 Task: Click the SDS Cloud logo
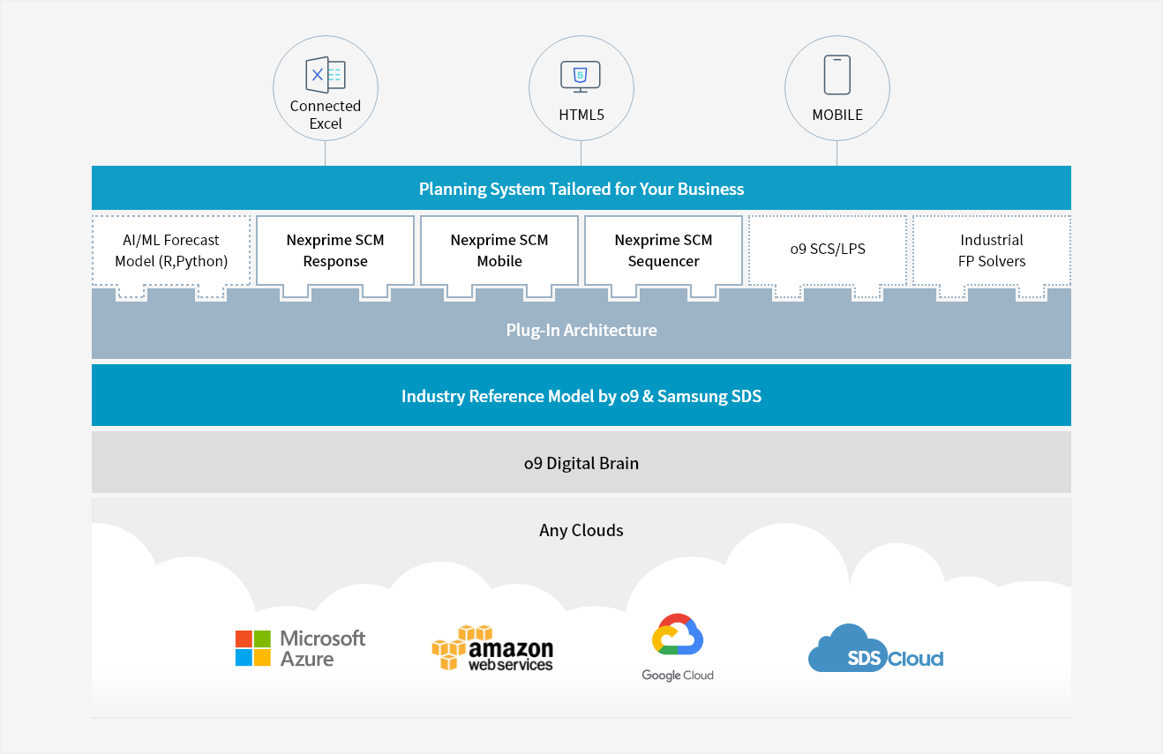(875, 649)
